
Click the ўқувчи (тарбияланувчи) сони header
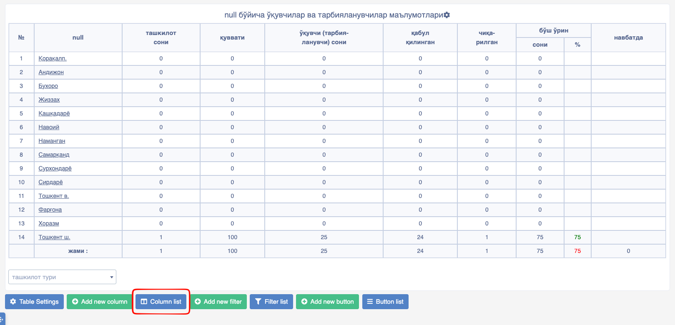(324, 37)
